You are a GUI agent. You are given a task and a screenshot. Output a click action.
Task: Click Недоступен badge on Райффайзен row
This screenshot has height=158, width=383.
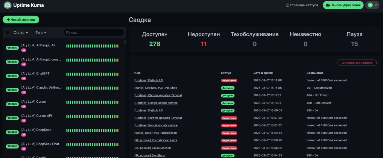tap(229, 133)
